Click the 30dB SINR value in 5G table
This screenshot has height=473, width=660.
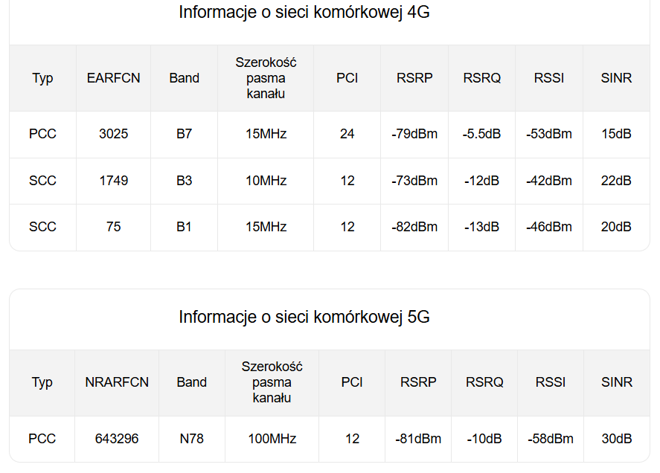(x=617, y=439)
